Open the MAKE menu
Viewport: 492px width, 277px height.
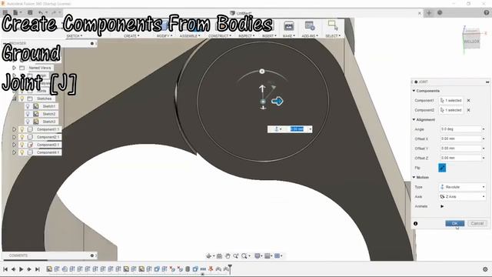click(x=289, y=36)
